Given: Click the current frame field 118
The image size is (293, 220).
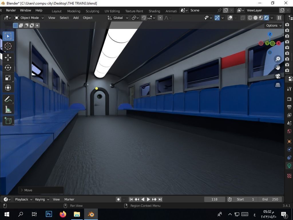Looking at the screenshot, I should [x=214, y=199].
